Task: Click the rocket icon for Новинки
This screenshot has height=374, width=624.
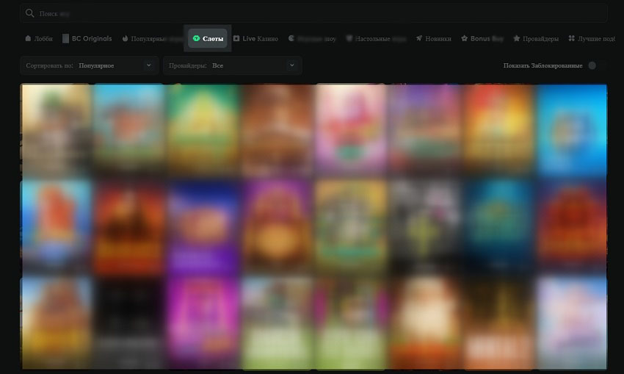Action: [418, 38]
